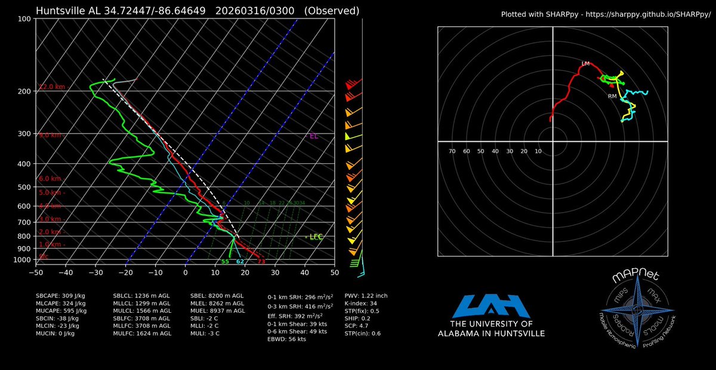Click the hodograph 10 ring label

[x=538, y=151]
